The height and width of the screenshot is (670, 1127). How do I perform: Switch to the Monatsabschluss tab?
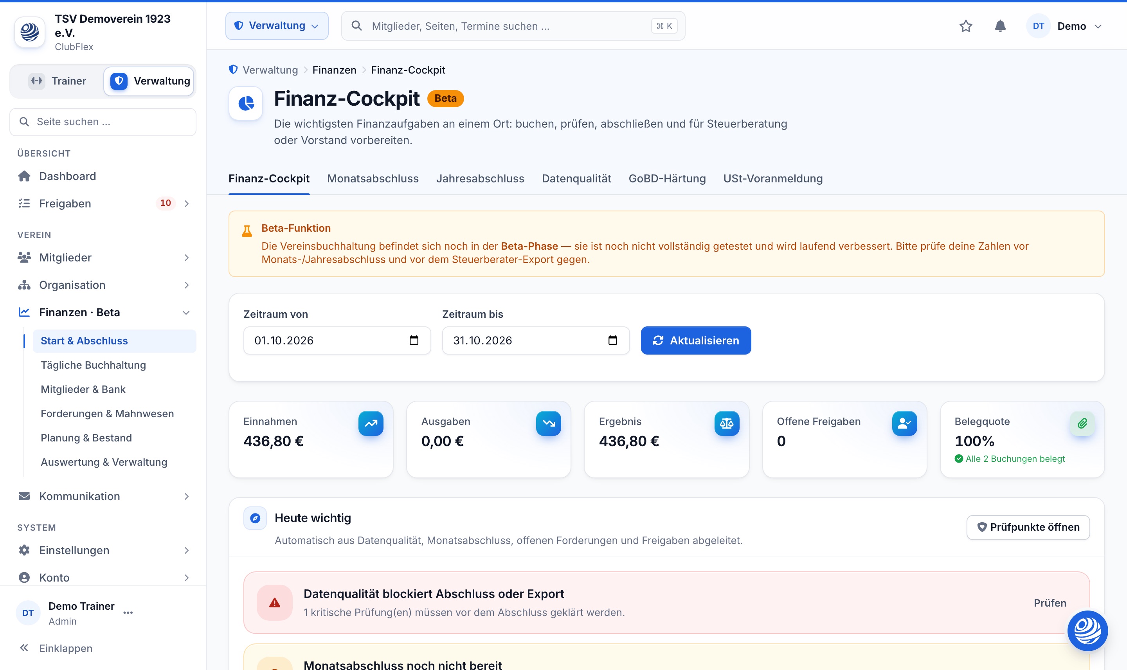[373, 178]
